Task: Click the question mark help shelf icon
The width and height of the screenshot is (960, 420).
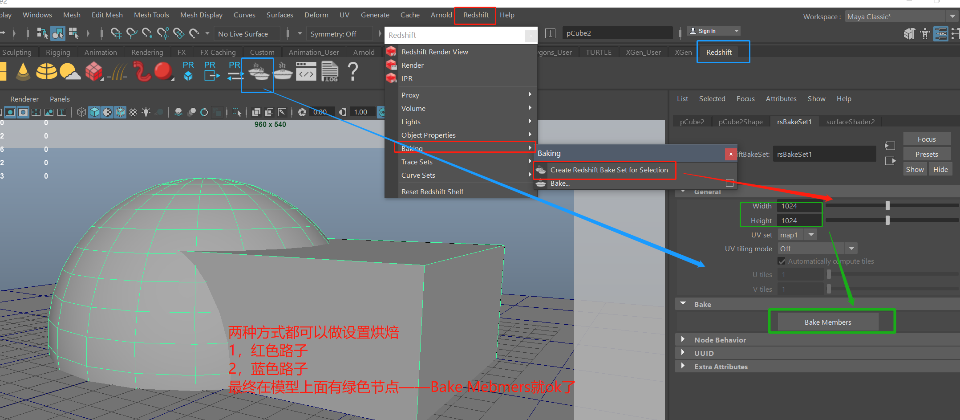Action: (353, 71)
